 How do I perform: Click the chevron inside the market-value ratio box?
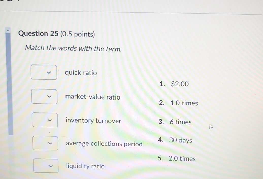coord(50,96)
